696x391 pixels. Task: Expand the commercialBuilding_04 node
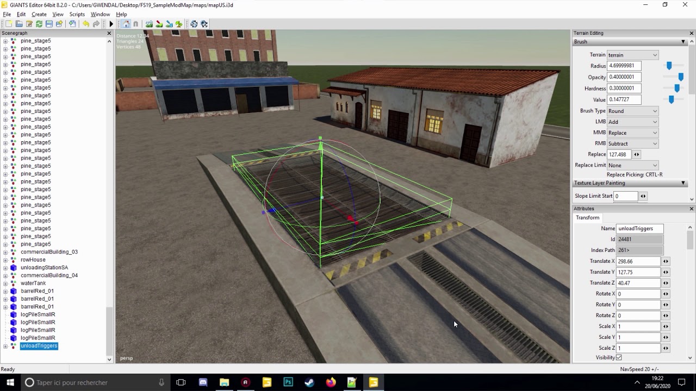pyautogui.click(x=5, y=275)
